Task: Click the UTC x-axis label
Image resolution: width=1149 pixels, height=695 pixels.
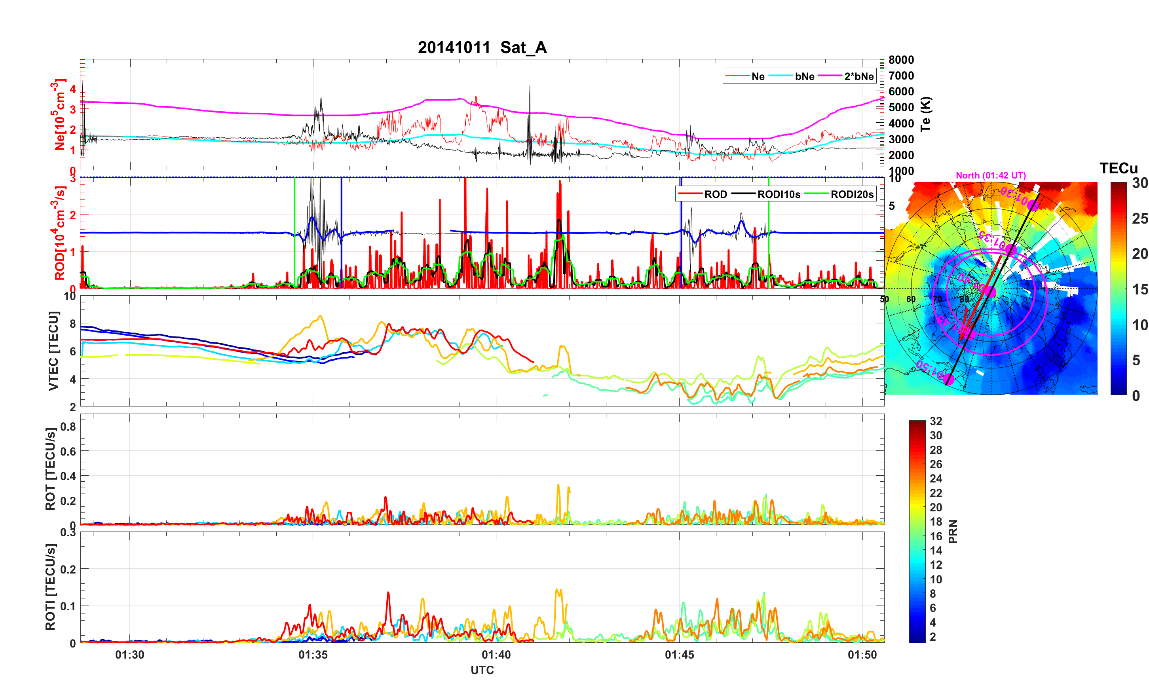Action: (x=482, y=670)
